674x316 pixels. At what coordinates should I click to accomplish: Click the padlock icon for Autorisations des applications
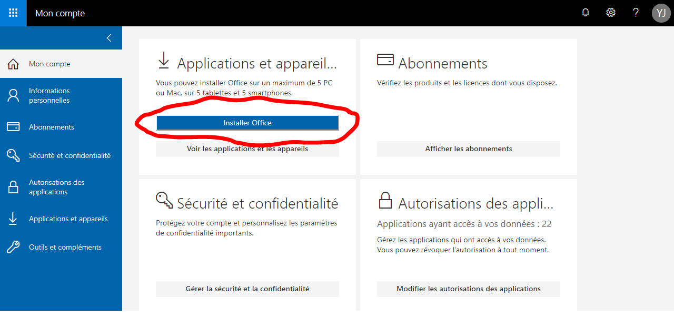(x=13, y=187)
